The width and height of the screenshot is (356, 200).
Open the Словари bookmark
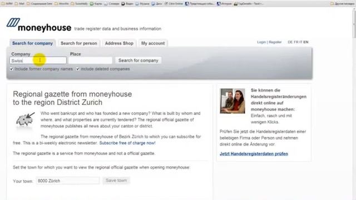click(x=112, y=4)
